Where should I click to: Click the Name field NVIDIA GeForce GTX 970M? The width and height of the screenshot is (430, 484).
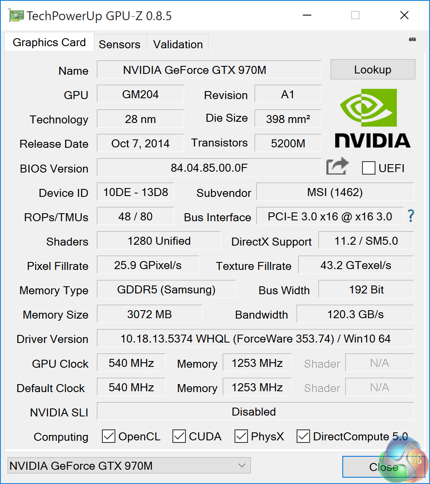(x=209, y=70)
